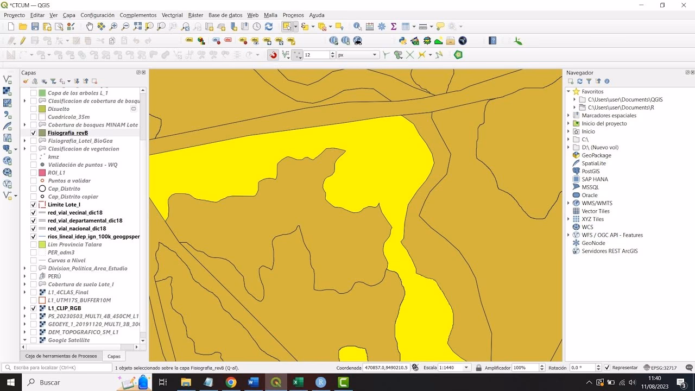The width and height of the screenshot is (695, 391).
Task: Expand the Clasificacion de vegetacion layer
Action: (24, 148)
